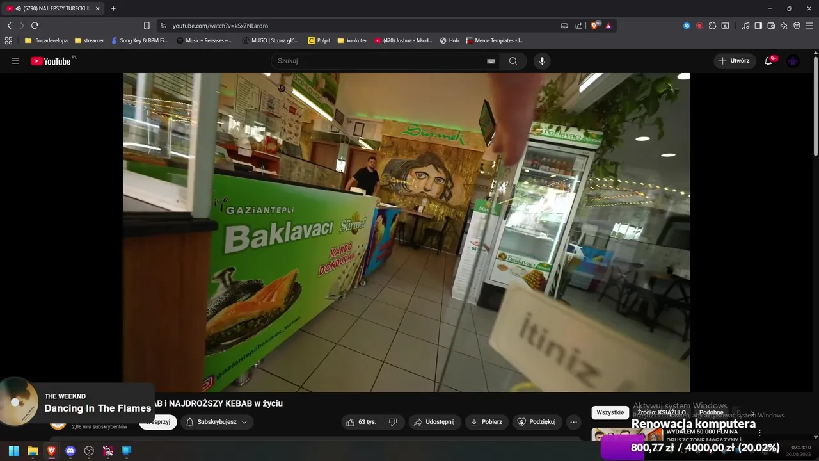
Task: Open Brave Rewards triangle icon
Action: pos(608,26)
